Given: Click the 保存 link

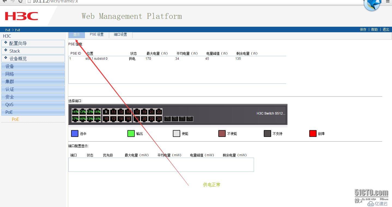Looking at the screenshot, I should (x=363, y=29).
